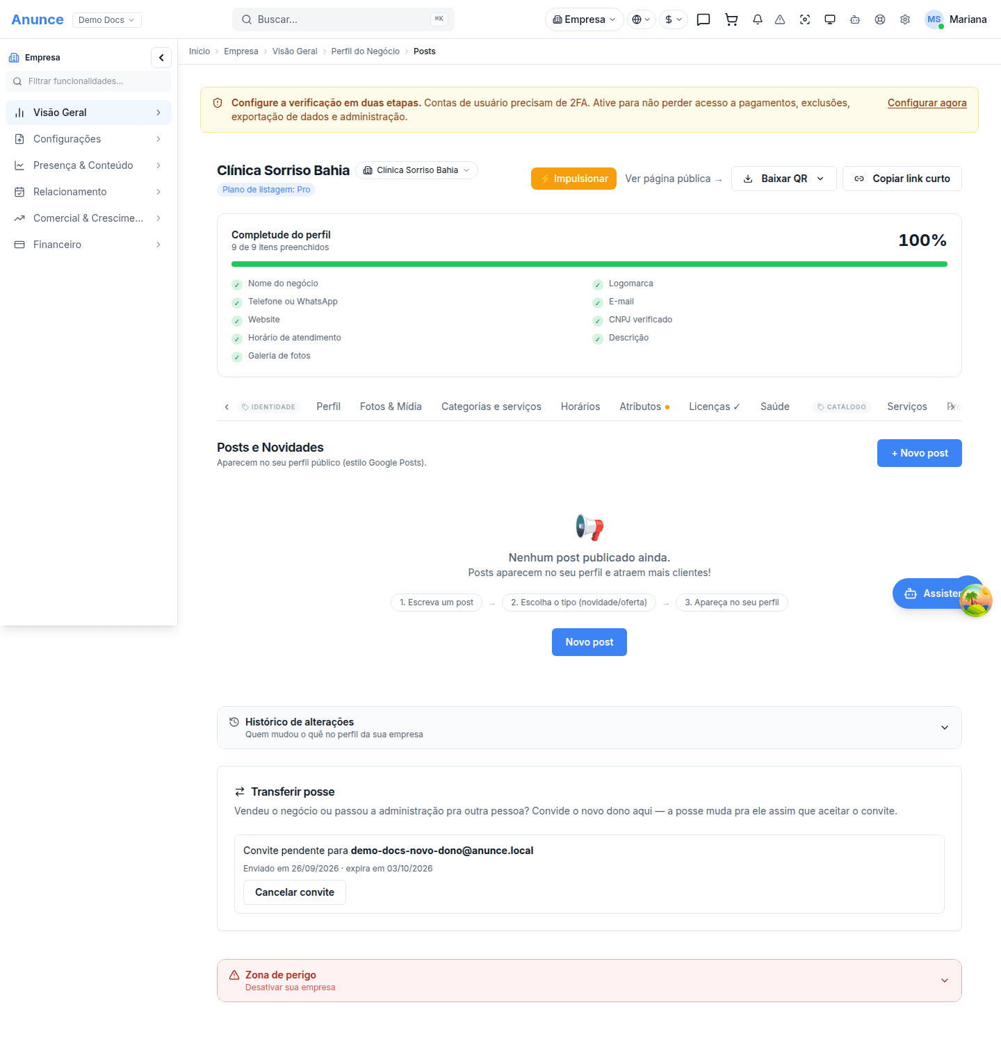Click the megaphone illustration
Screen dimensions: 1001x1041
(589, 527)
